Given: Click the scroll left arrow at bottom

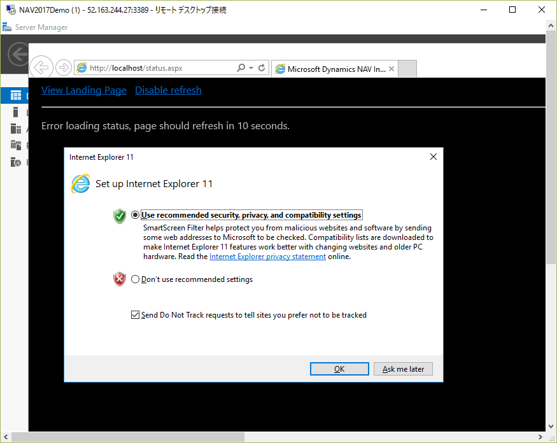Looking at the screenshot, I should (x=6, y=437).
